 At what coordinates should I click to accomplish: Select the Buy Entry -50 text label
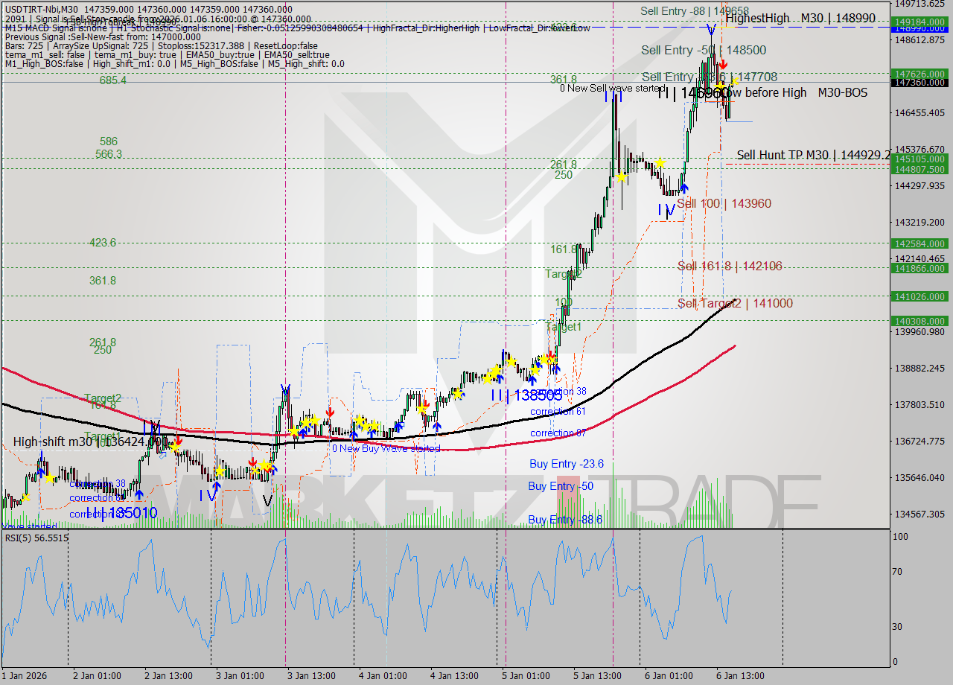[x=559, y=486]
